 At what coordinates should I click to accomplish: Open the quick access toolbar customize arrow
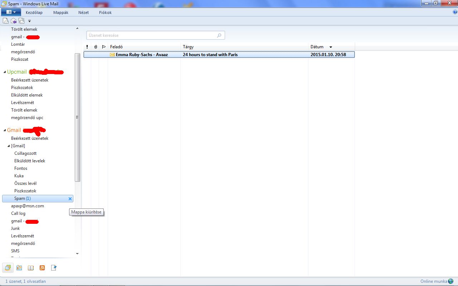click(29, 21)
